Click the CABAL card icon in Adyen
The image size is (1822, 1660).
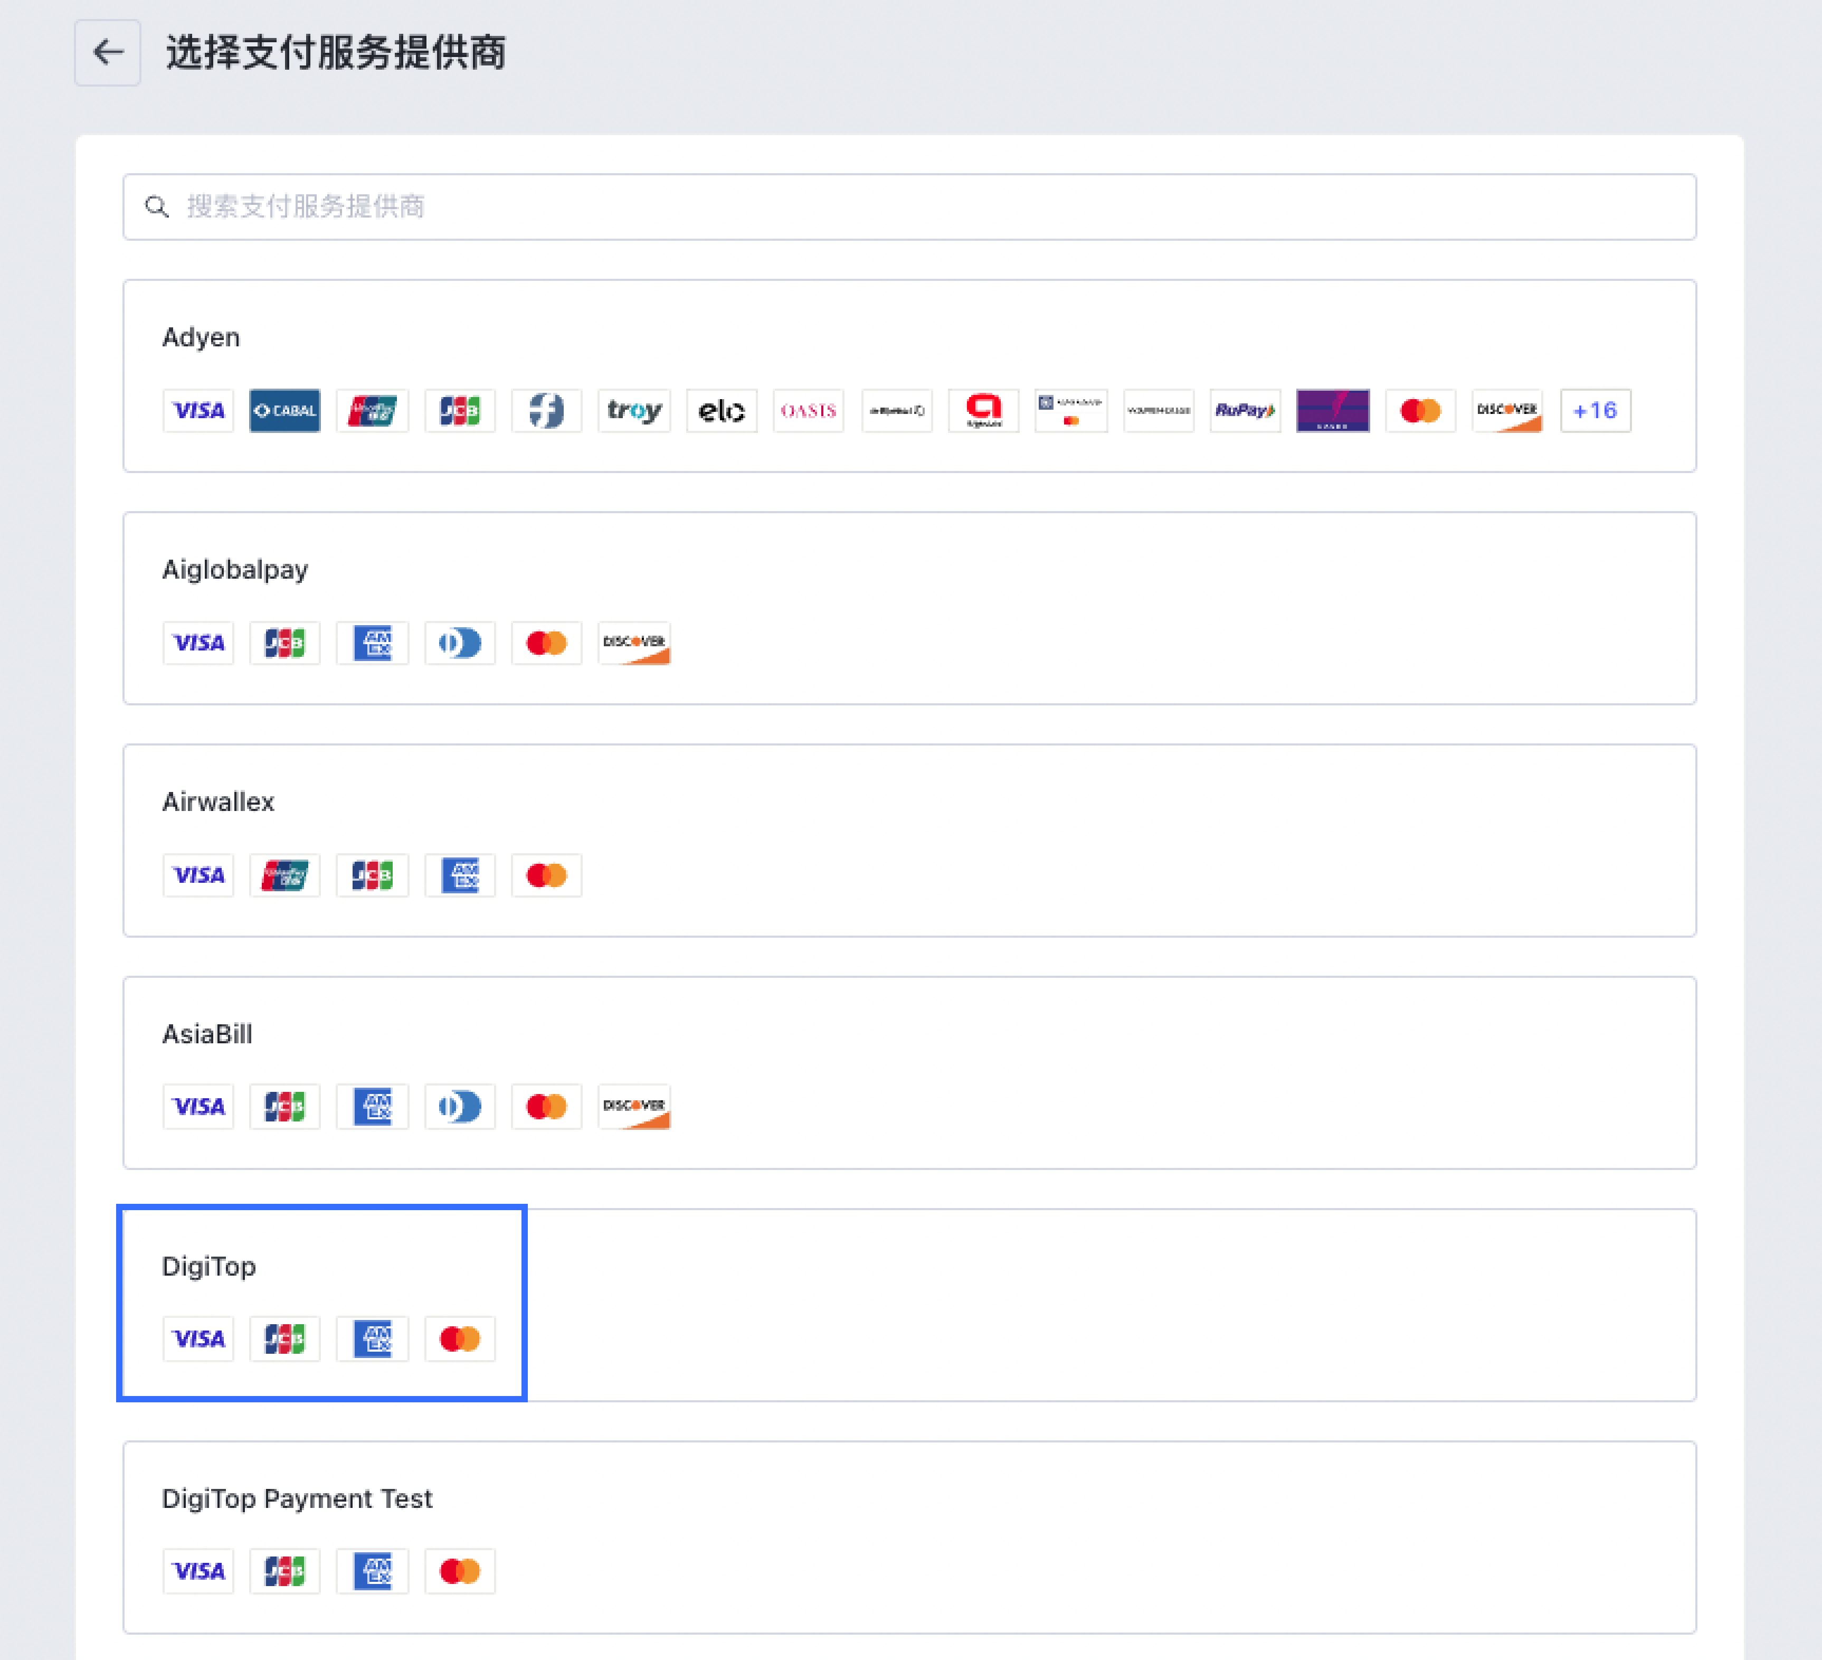coord(284,410)
